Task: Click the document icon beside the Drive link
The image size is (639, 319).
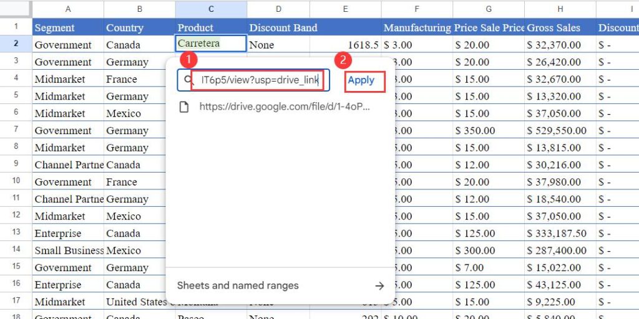Action: click(184, 107)
